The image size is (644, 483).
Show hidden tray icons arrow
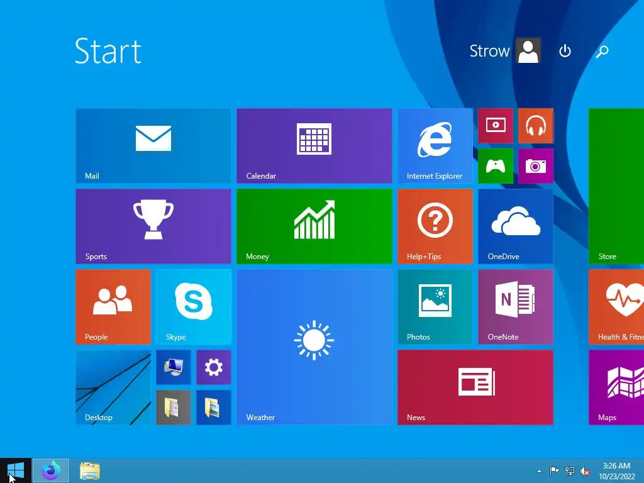(539, 471)
